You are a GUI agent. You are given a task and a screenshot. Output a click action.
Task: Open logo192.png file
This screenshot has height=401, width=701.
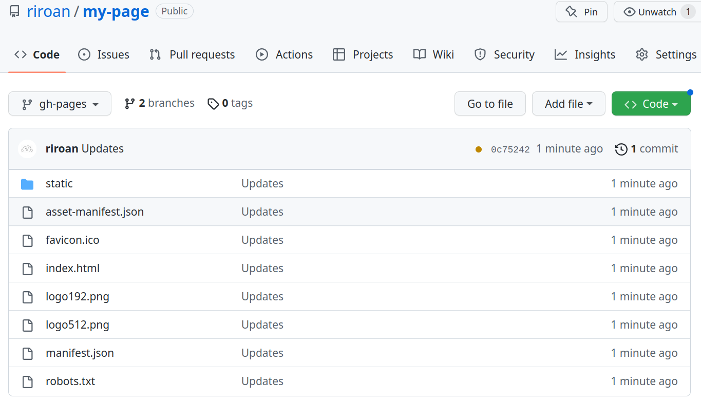point(78,296)
